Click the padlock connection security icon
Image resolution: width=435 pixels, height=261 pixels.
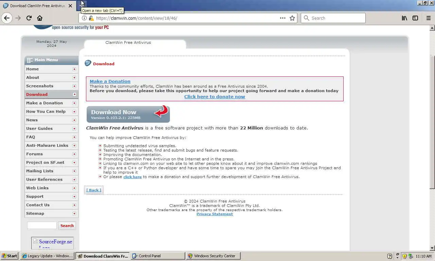91,18
